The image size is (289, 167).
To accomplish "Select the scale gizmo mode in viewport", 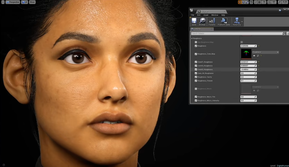I will pyautogui.click(x=247, y=2).
